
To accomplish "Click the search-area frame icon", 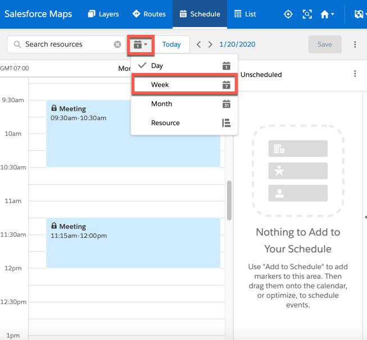I will click(x=307, y=14).
